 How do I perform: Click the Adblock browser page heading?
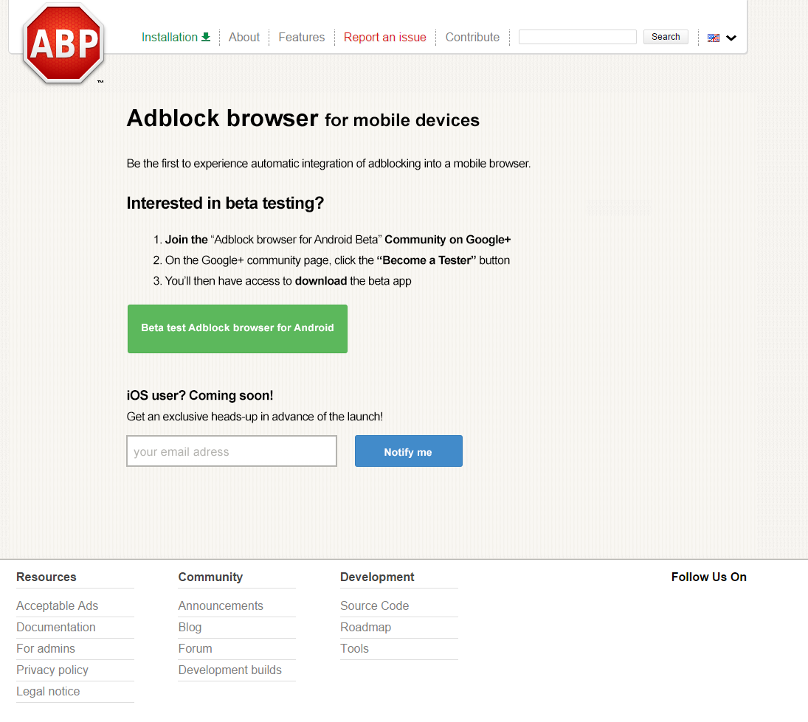click(x=303, y=119)
